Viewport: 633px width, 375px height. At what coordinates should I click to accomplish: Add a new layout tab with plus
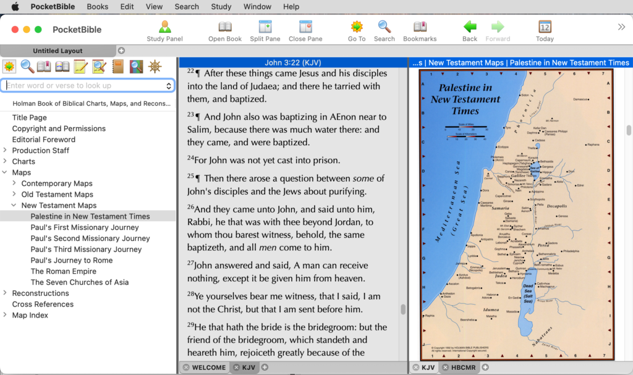click(x=121, y=51)
